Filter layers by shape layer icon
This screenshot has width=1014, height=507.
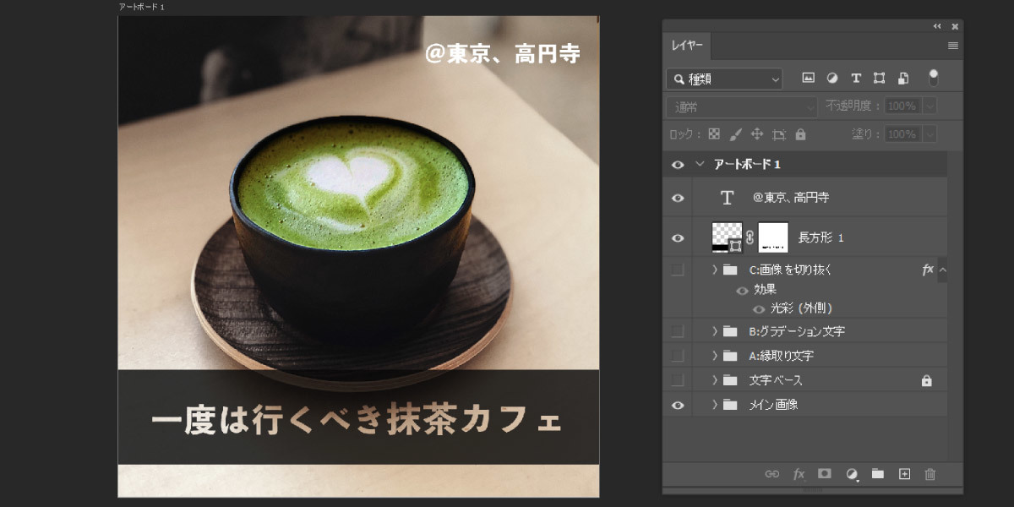click(x=879, y=79)
